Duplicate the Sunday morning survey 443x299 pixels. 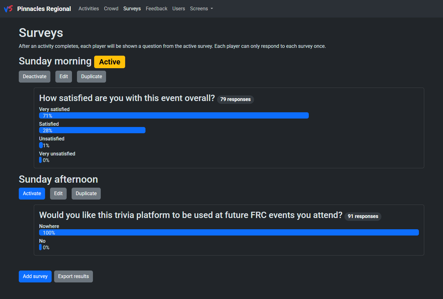tap(91, 77)
